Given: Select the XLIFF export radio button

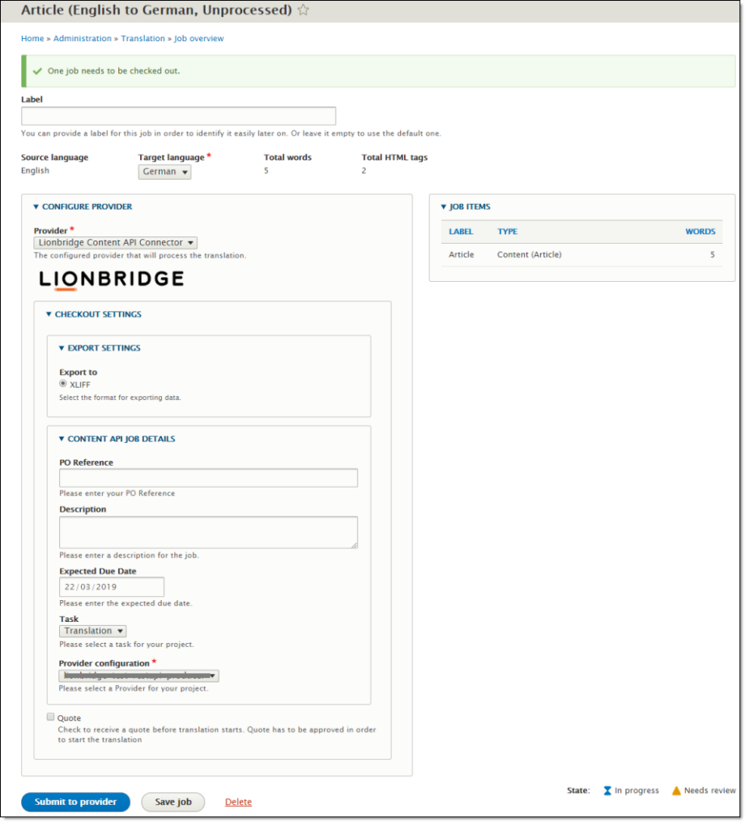Looking at the screenshot, I should (63, 384).
